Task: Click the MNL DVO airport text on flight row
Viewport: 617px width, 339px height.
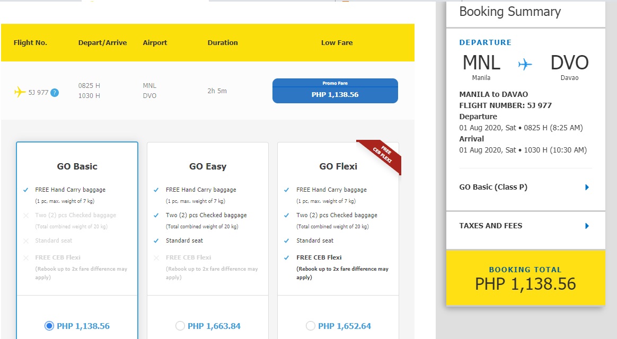Action: (x=150, y=91)
